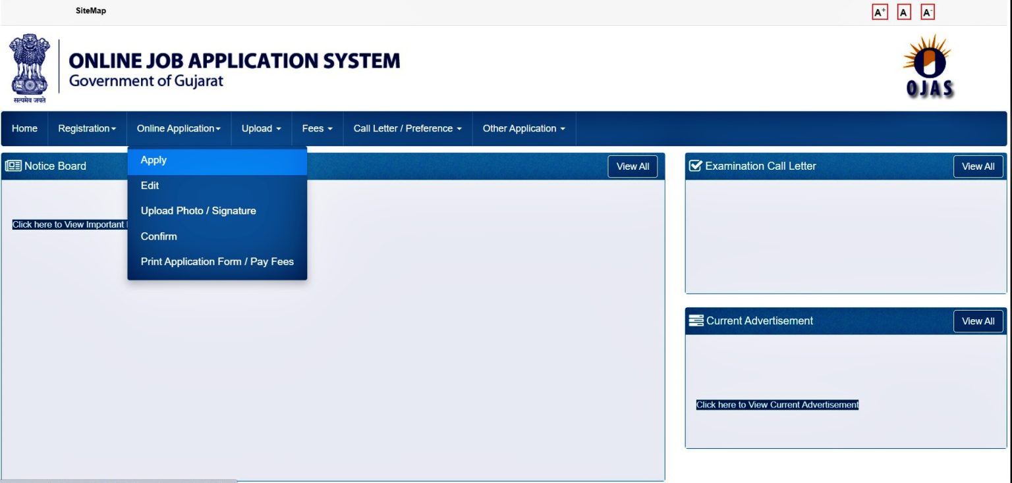Viewport: 1012px width, 483px height.
Task: Click the increase font size A+ icon
Action: [x=880, y=13]
